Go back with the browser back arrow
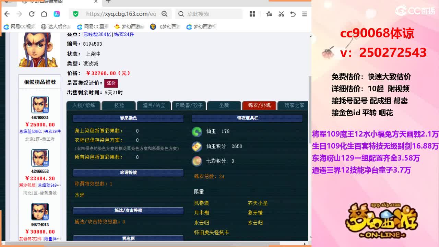 pos(7,14)
